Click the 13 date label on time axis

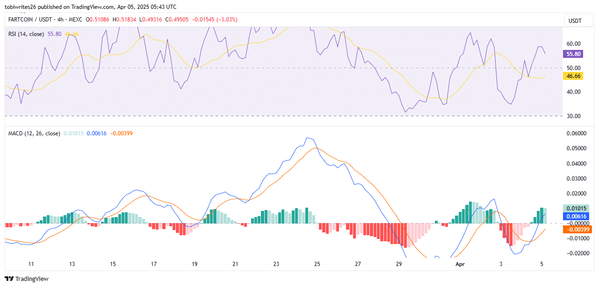72,264
